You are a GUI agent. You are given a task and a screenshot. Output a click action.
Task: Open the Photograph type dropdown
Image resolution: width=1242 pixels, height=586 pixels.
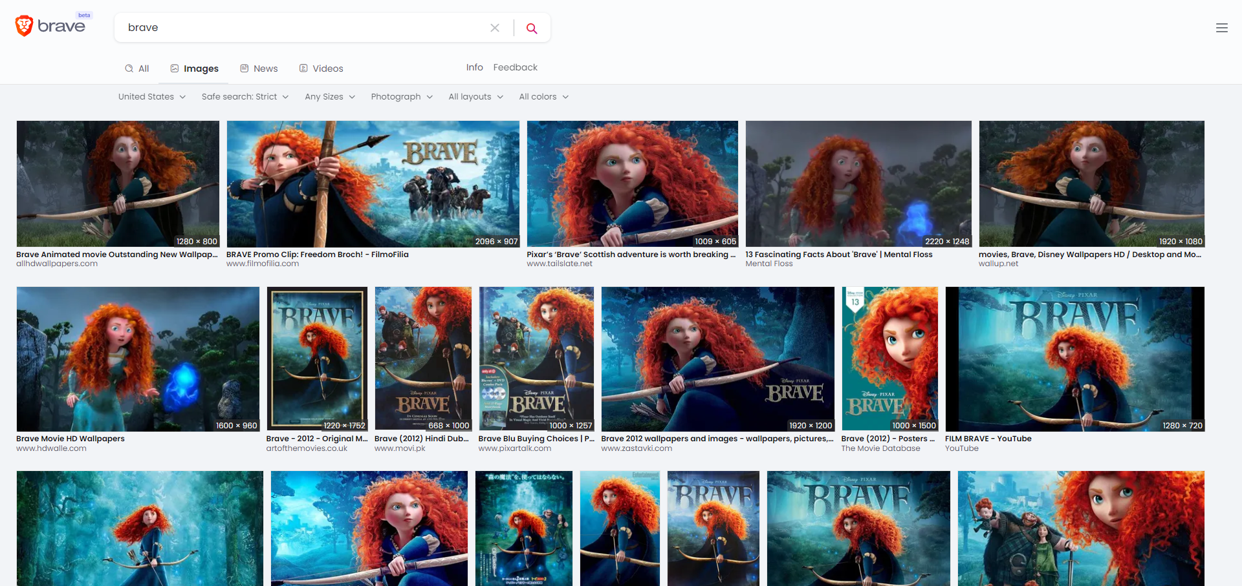(402, 97)
